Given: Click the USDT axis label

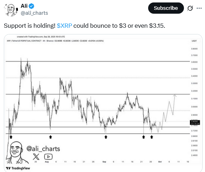Looking at the screenshot, I should coord(194,41).
